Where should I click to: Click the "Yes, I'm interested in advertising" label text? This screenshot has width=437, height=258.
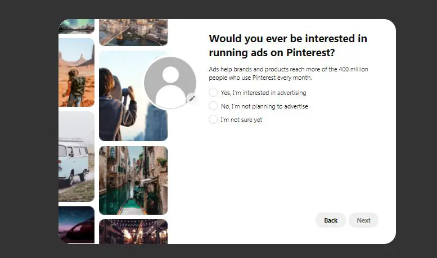click(263, 93)
